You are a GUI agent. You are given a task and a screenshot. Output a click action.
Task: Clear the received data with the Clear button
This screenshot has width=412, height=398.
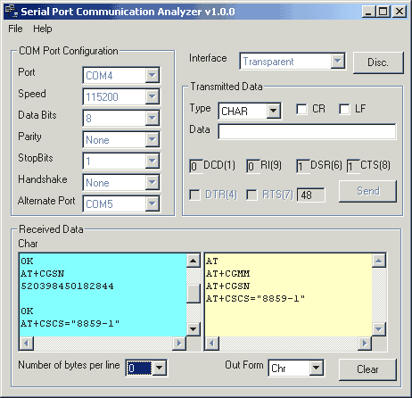[367, 369]
